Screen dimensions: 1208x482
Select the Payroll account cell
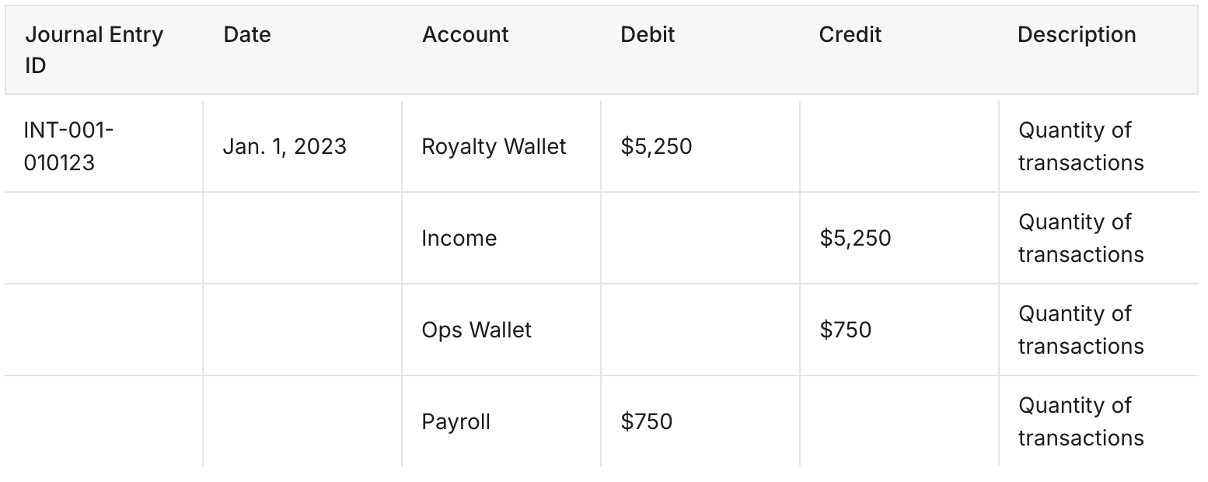[456, 421]
